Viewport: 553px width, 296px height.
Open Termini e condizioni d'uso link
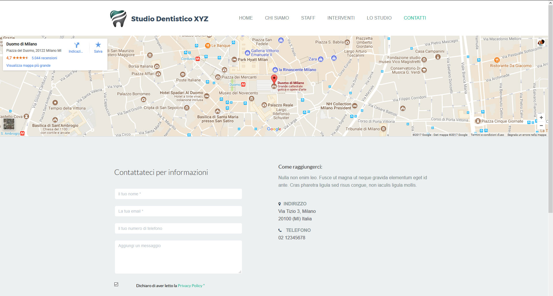tap(487, 135)
